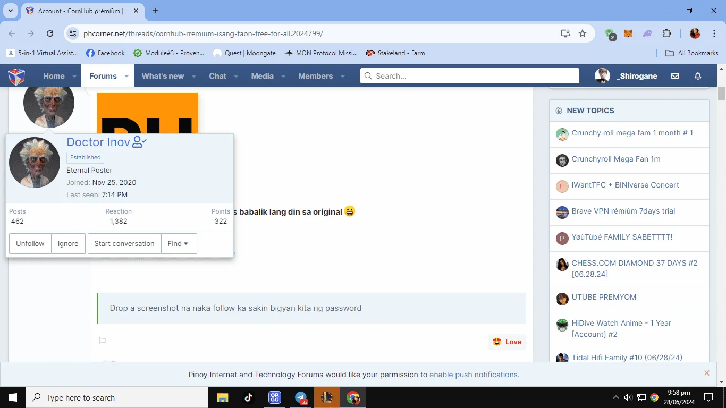Click the install app icon in address bar
Image resolution: width=726 pixels, height=408 pixels.
coord(565,33)
